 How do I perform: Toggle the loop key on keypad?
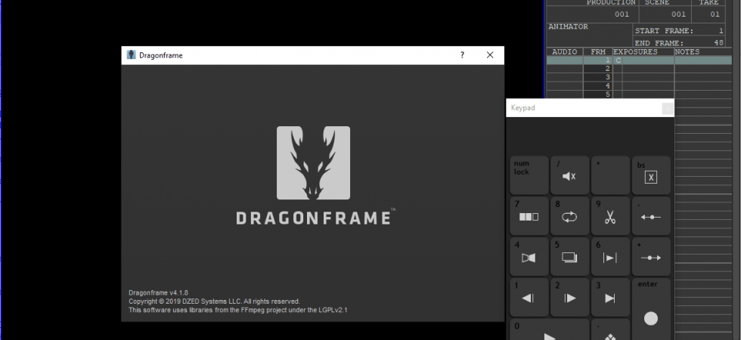pyautogui.click(x=569, y=216)
